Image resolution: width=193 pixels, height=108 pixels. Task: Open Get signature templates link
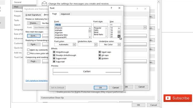[x=36, y=81]
